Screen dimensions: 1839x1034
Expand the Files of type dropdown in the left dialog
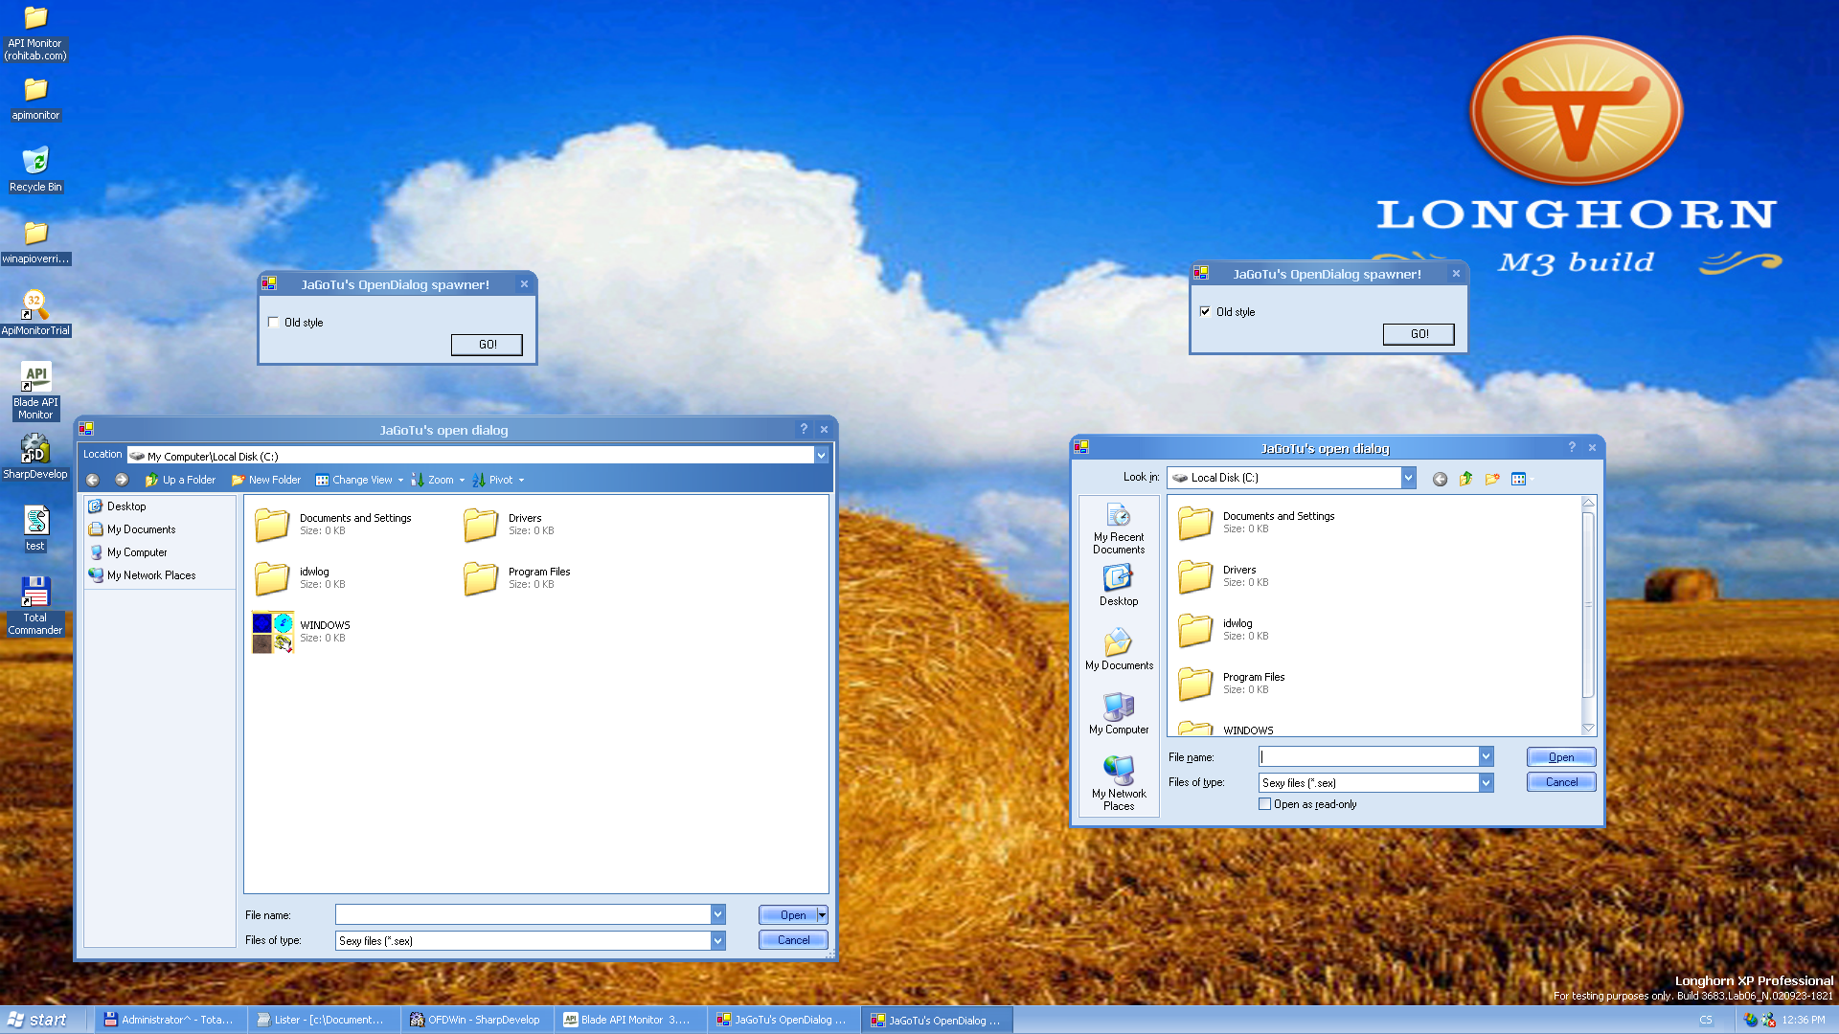717,940
